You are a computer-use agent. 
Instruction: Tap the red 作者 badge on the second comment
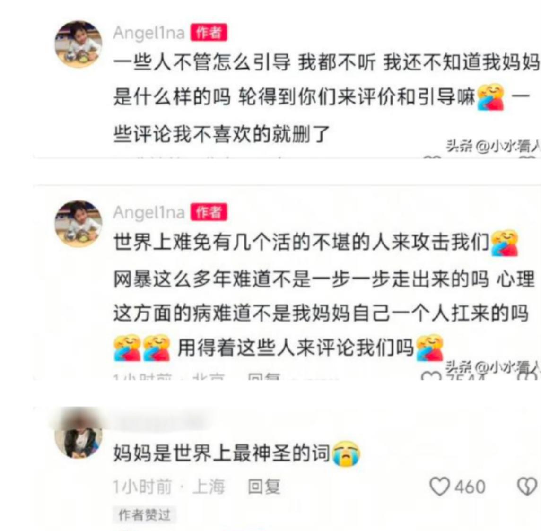click(209, 212)
